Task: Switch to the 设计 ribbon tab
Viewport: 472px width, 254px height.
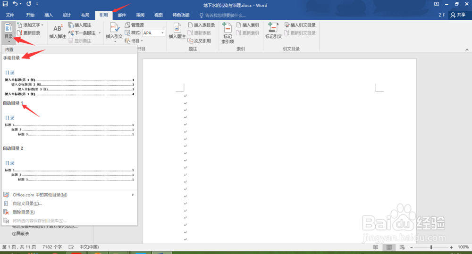Action: [67, 15]
